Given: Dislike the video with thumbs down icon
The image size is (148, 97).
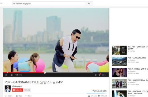Looking at the screenshot, I should (x=99, y=96).
